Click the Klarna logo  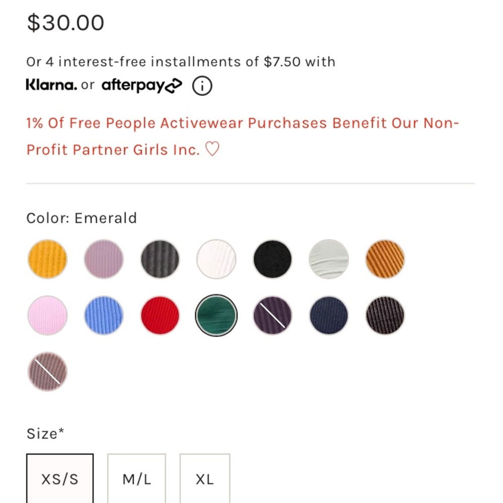pyautogui.click(x=51, y=85)
